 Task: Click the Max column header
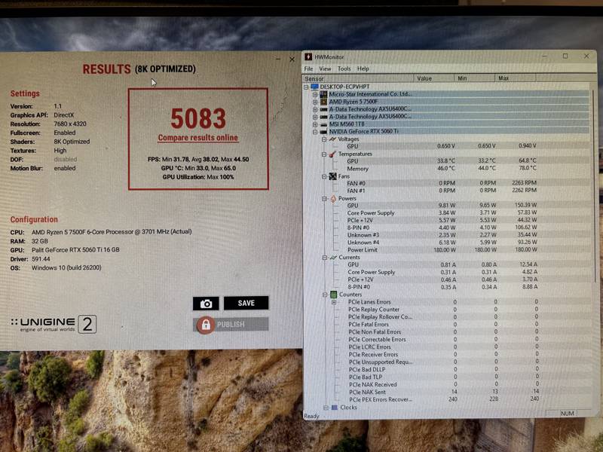[515, 78]
